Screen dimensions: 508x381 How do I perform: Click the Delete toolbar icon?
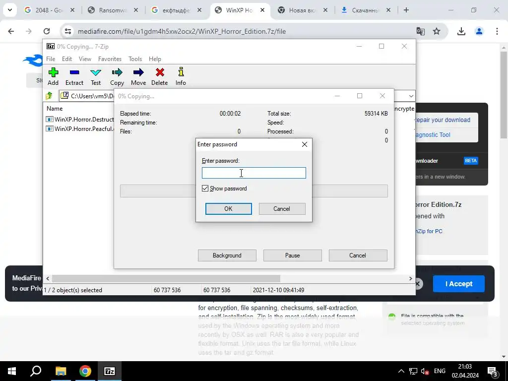159,76
